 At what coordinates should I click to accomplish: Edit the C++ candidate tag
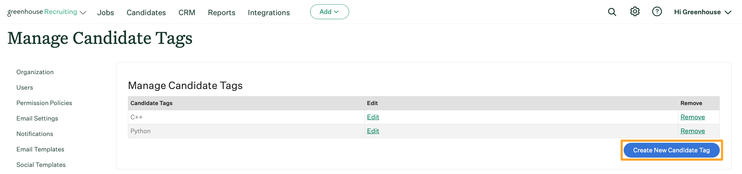click(x=373, y=117)
